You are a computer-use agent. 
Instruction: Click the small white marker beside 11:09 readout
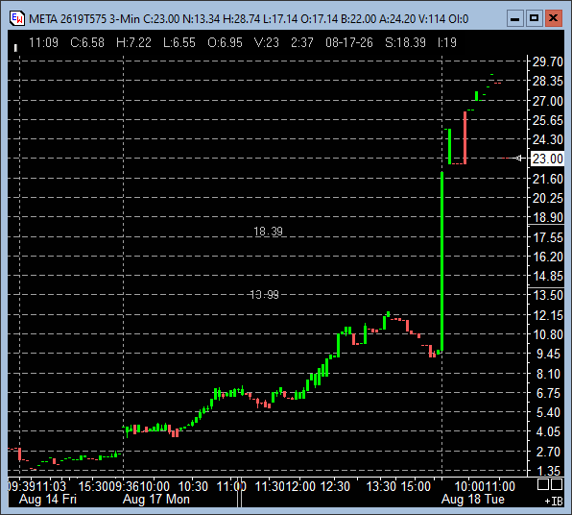coord(15,47)
